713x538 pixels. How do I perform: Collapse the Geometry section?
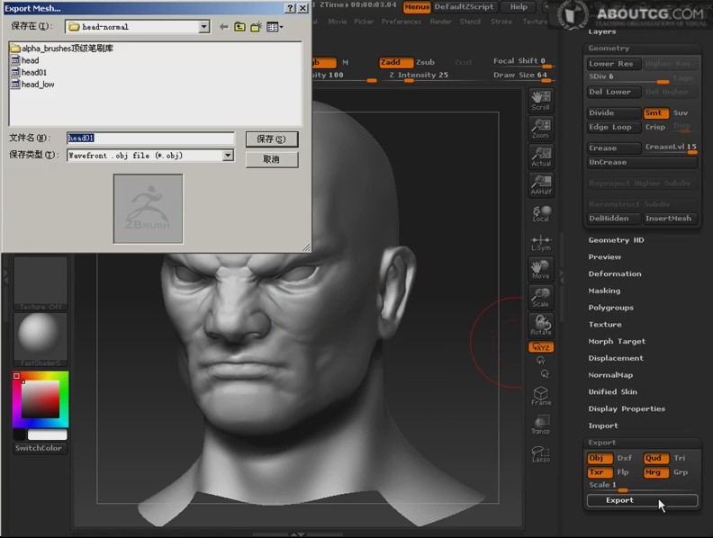tap(609, 49)
